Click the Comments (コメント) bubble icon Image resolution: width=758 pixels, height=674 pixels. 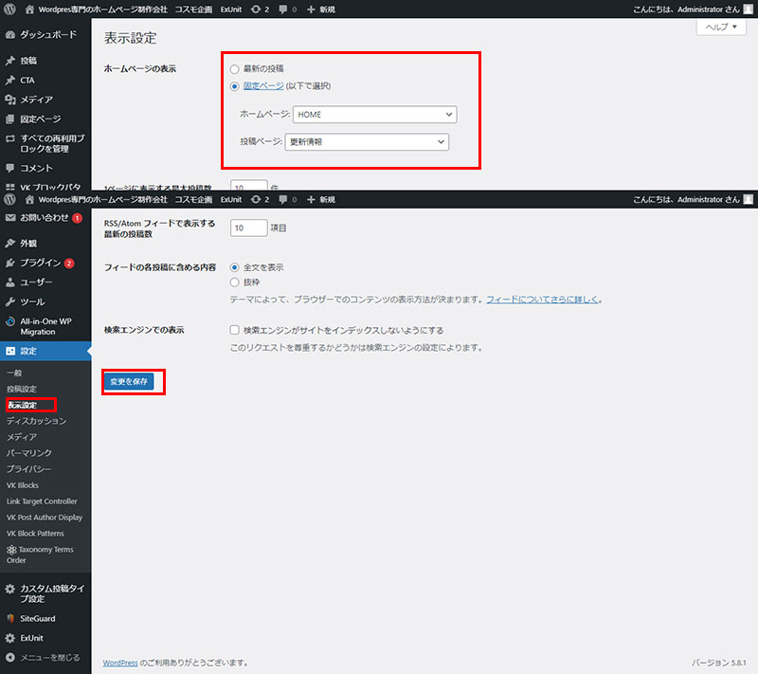[10, 168]
